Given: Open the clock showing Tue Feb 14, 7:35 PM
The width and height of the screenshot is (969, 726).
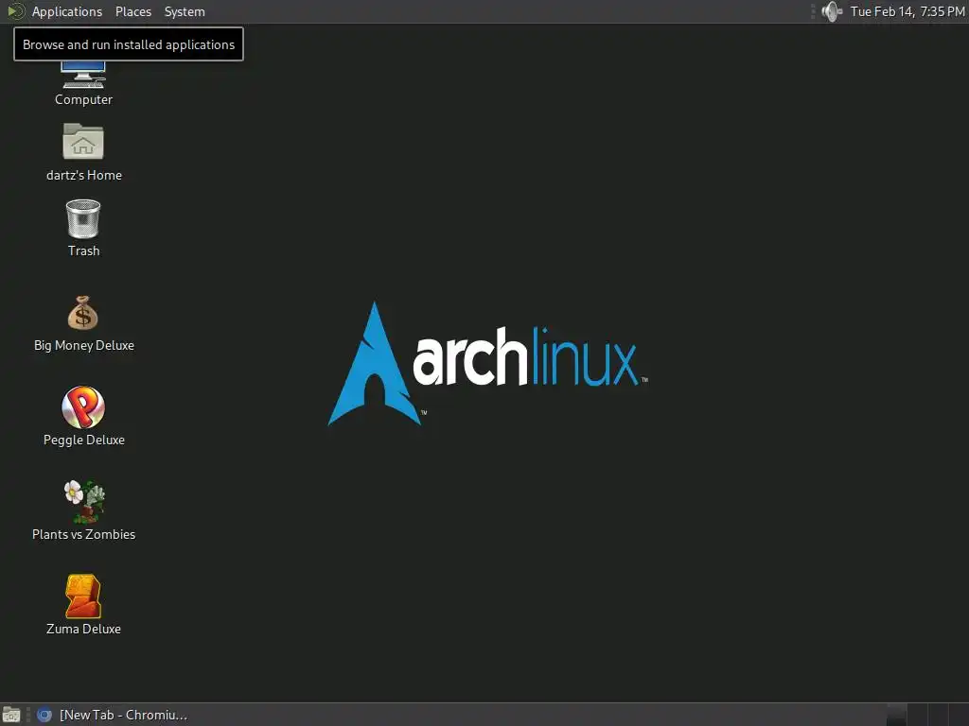Looking at the screenshot, I should 907,11.
